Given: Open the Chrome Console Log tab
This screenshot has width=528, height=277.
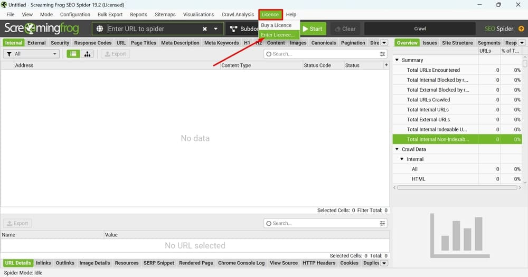Looking at the screenshot, I should point(241,263).
